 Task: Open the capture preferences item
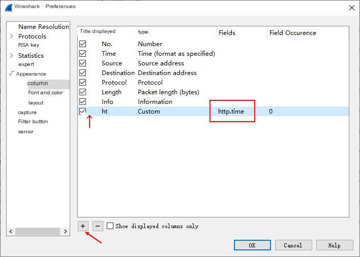tap(27, 113)
